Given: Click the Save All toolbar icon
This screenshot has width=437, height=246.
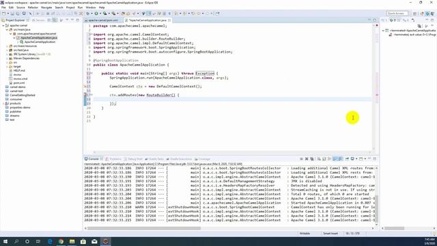Looking at the screenshot, I should (x=18, y=14).
